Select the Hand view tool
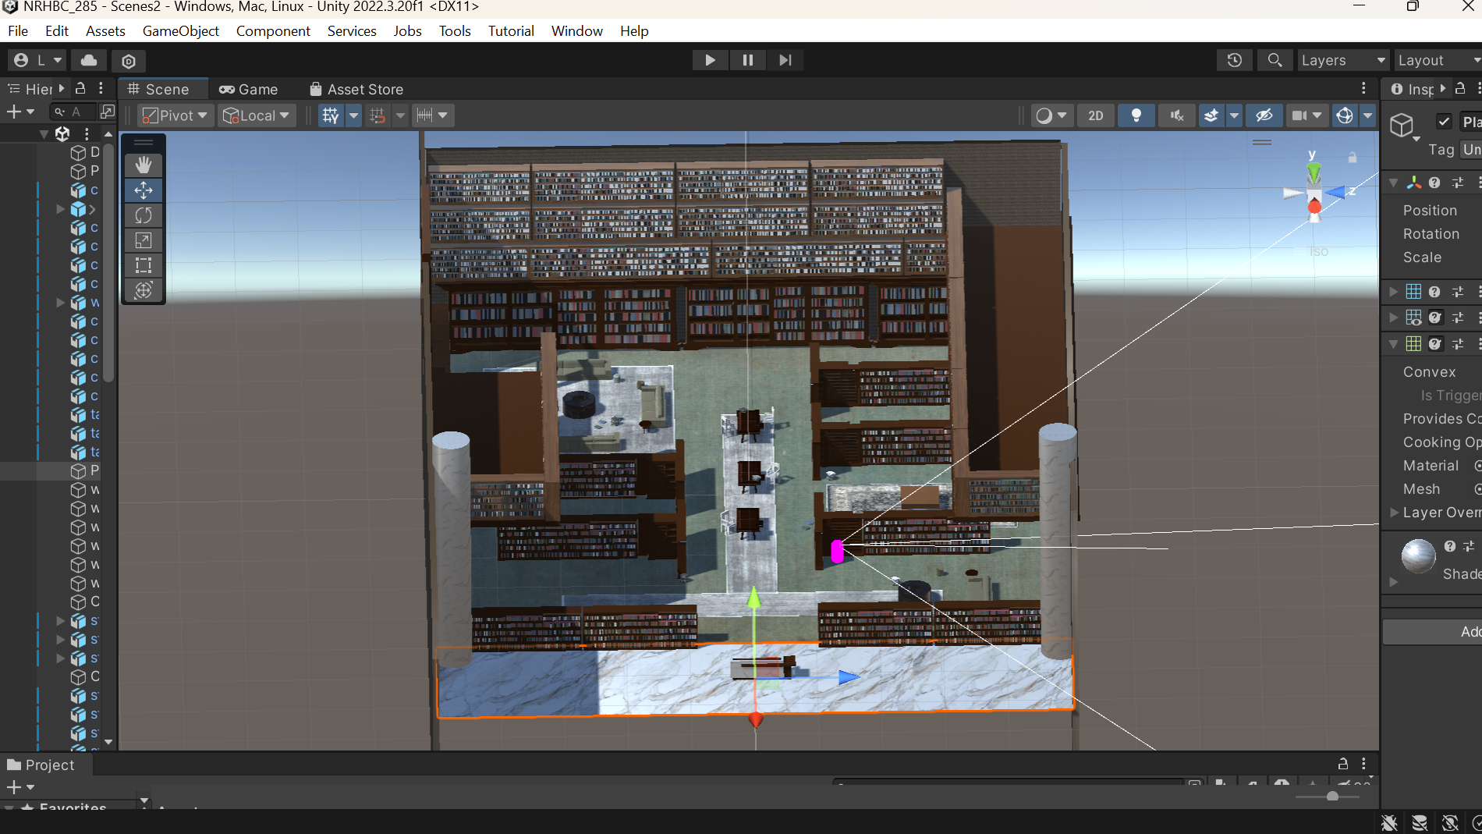This screenshot has height=834, width=1482. click(144, 165)
